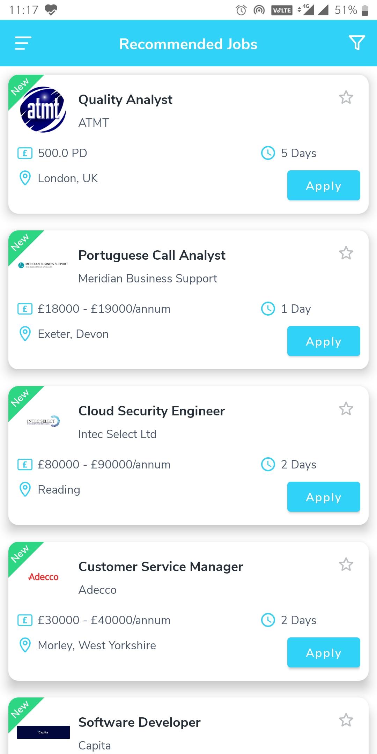Image resolution: width=377 pixels, height=754 pixels.
Task: Apply to Cloud Security Engineer role
Action: [x=324, y=497]
